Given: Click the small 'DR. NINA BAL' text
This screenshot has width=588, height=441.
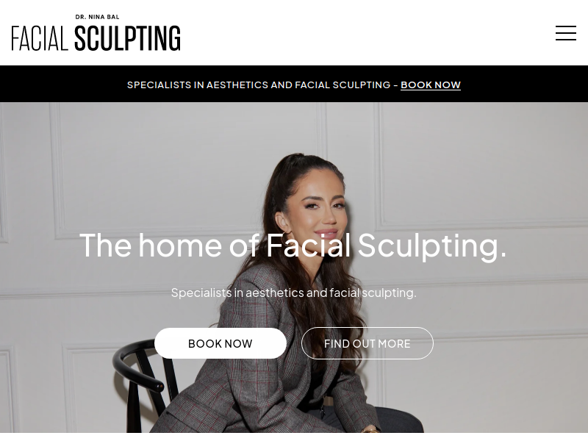Looking at the screenshot, I should [97, 17].
